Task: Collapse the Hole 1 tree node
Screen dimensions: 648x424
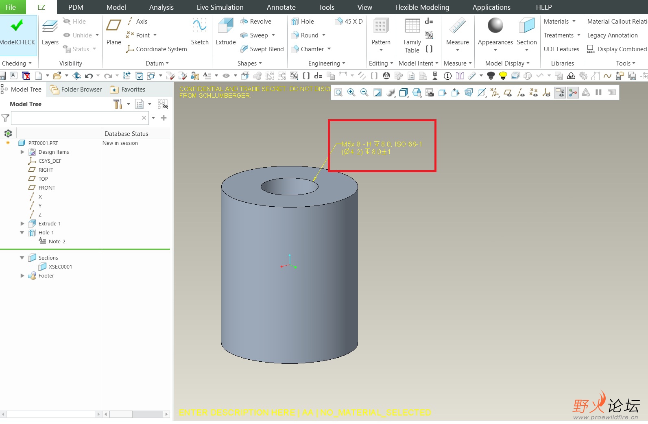Action: 22,232
